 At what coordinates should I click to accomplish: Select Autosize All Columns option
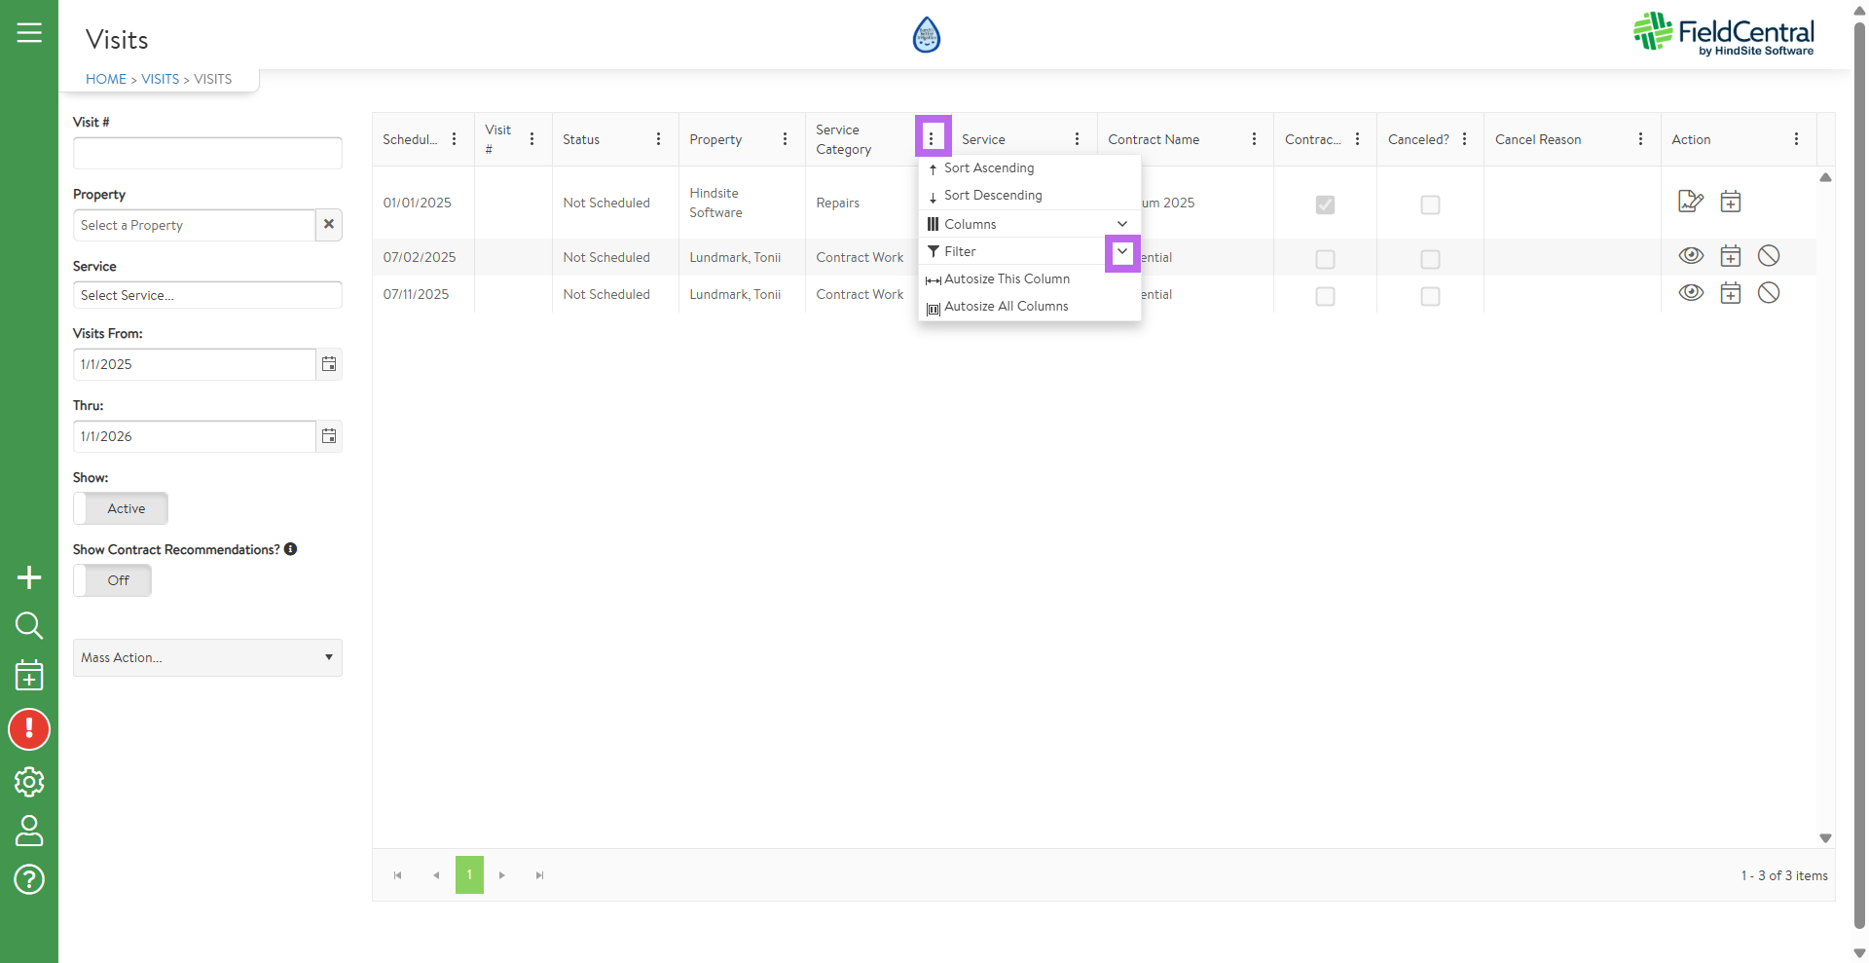pyautogui.click(x=1006, y=307)
